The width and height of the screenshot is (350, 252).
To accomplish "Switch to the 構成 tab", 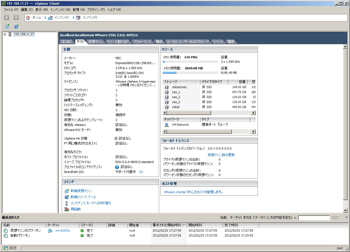I will (159, 42).
